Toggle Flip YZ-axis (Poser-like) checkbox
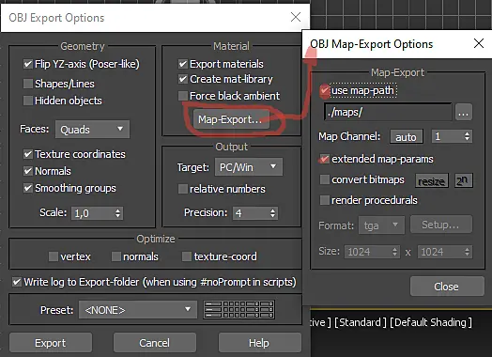The width and height of the screenshot is (492, 357). pos(28,64)
